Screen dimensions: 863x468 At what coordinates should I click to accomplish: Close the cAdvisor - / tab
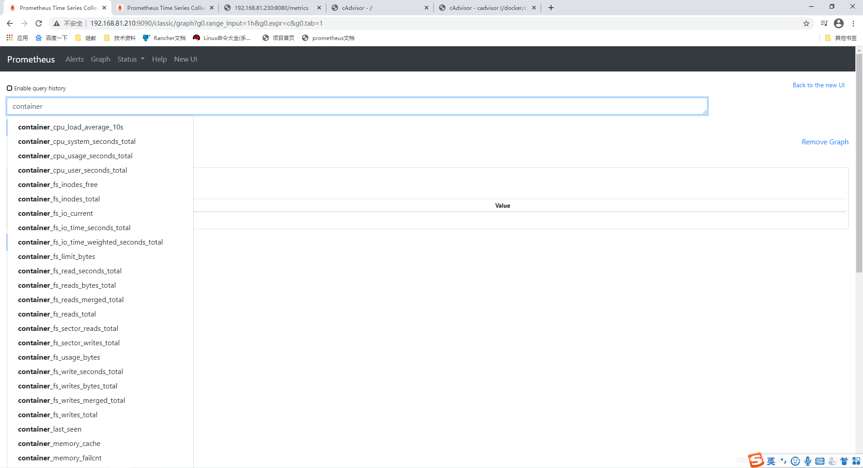pos(427,8)
